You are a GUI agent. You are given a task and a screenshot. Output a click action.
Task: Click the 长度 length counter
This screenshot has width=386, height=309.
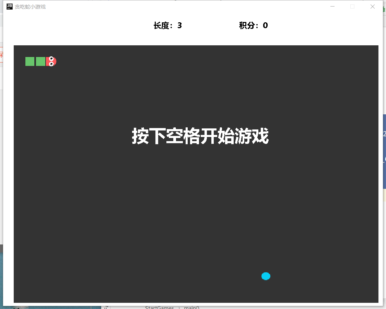click(x=168, y=25)
